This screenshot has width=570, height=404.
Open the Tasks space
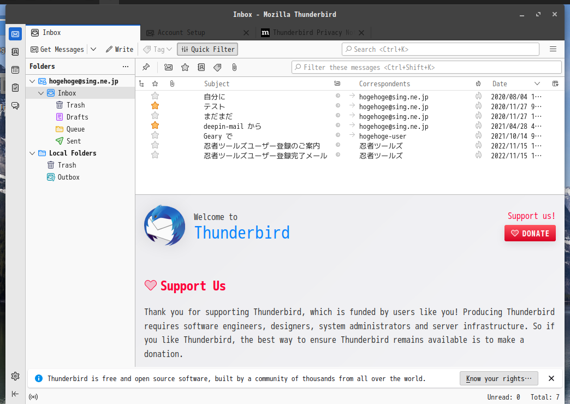coord(15,88)
